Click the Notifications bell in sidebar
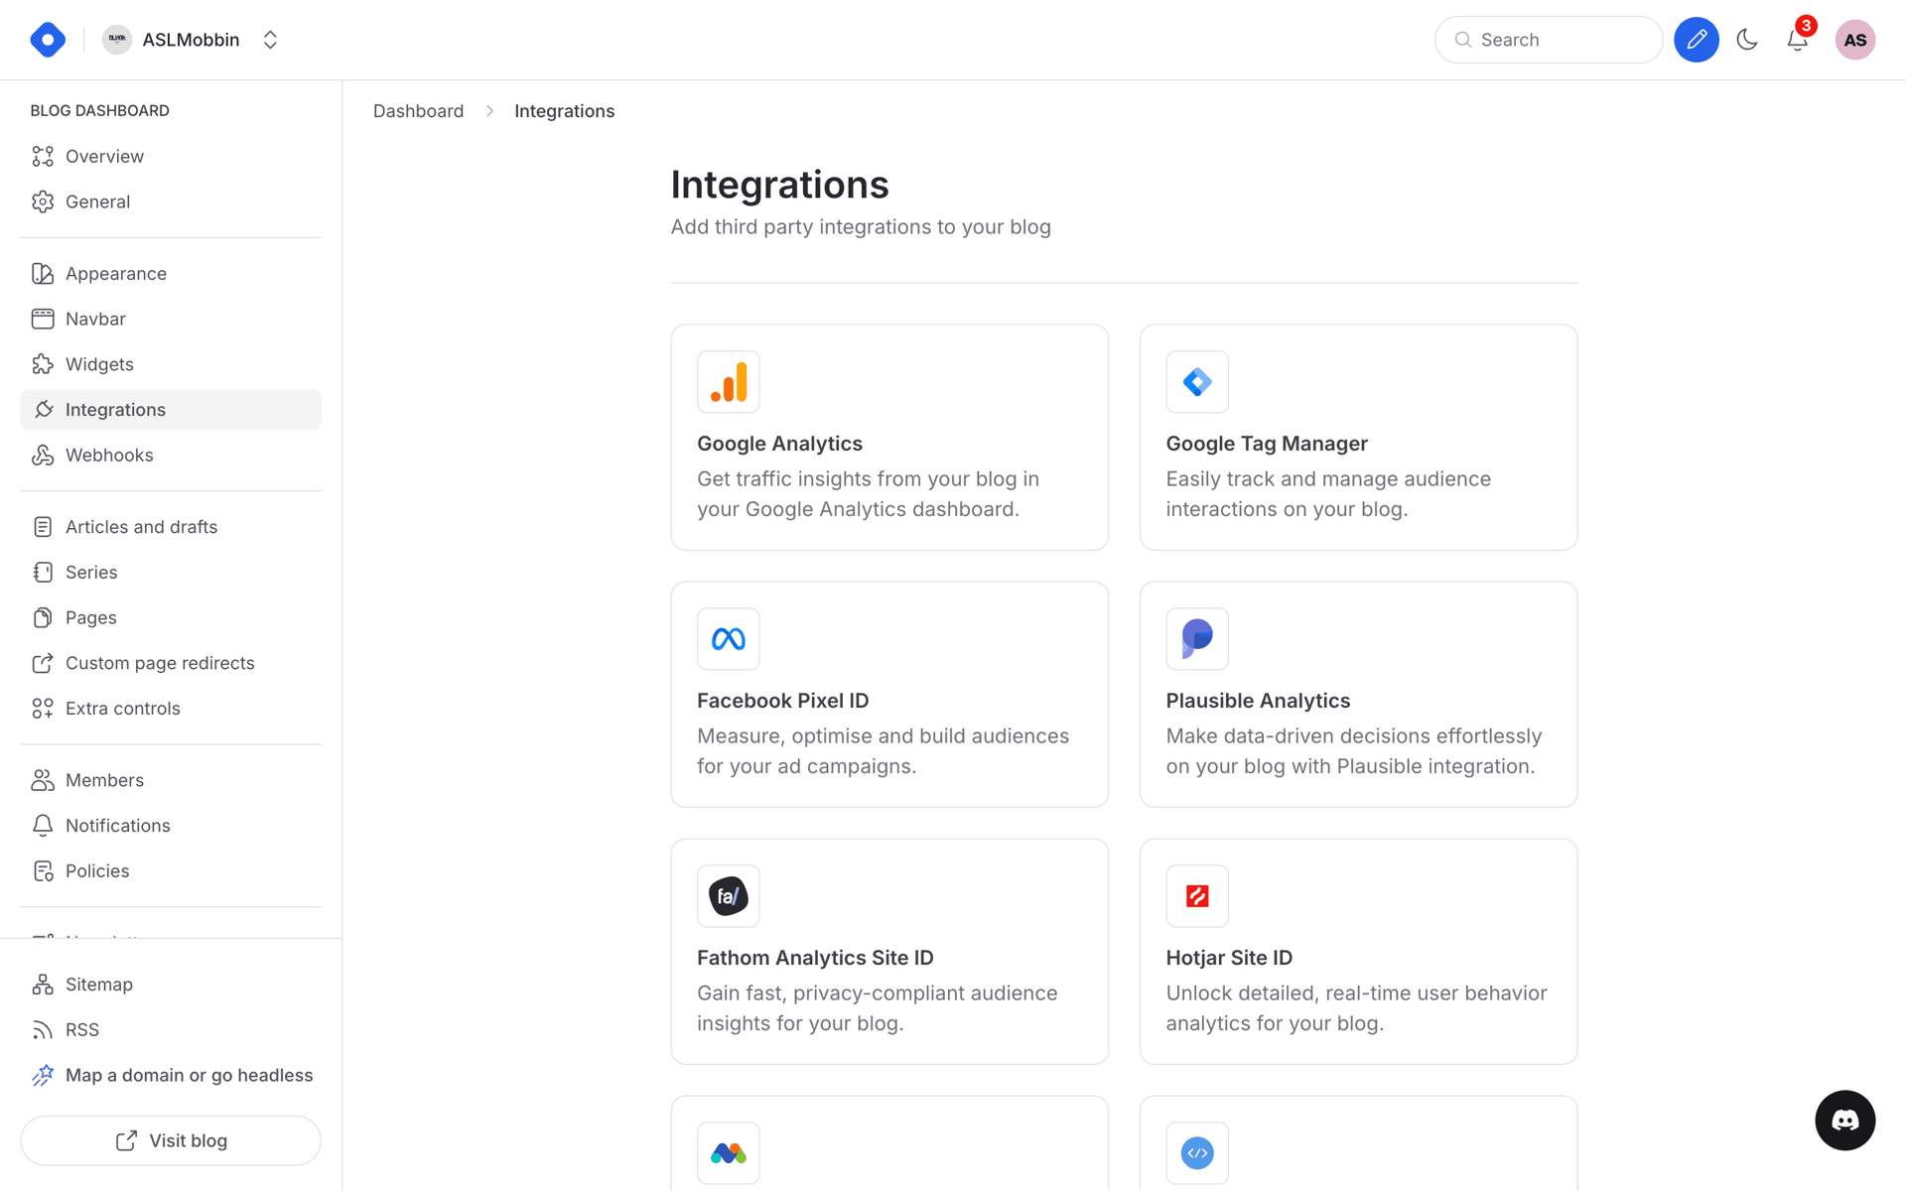Screen dimensions: 1906x1191 (x=43, y=826)
